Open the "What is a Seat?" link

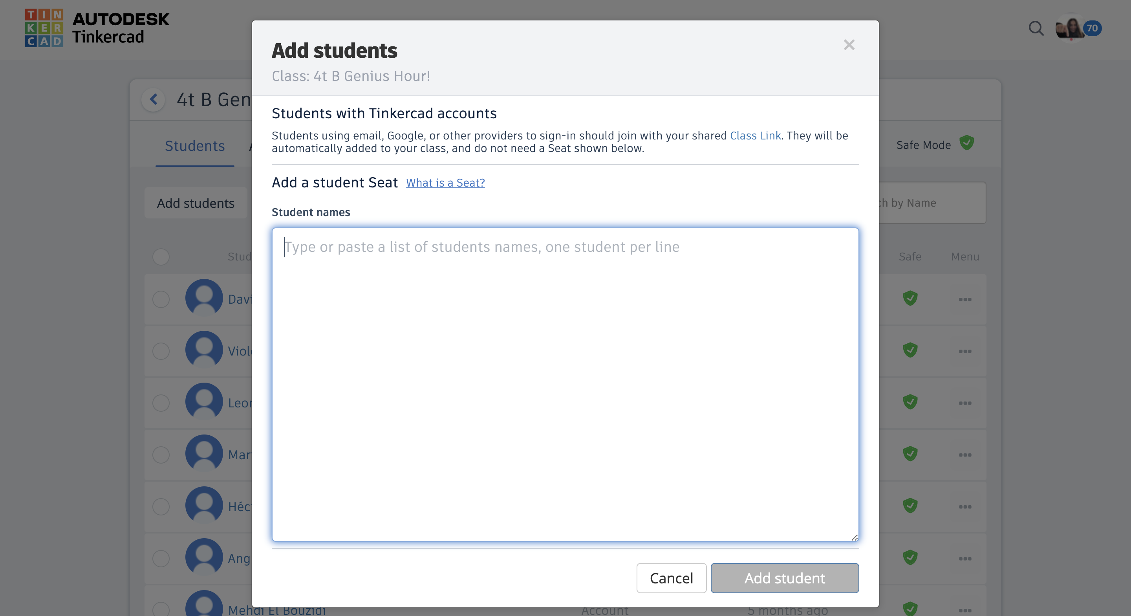[445, 183]
